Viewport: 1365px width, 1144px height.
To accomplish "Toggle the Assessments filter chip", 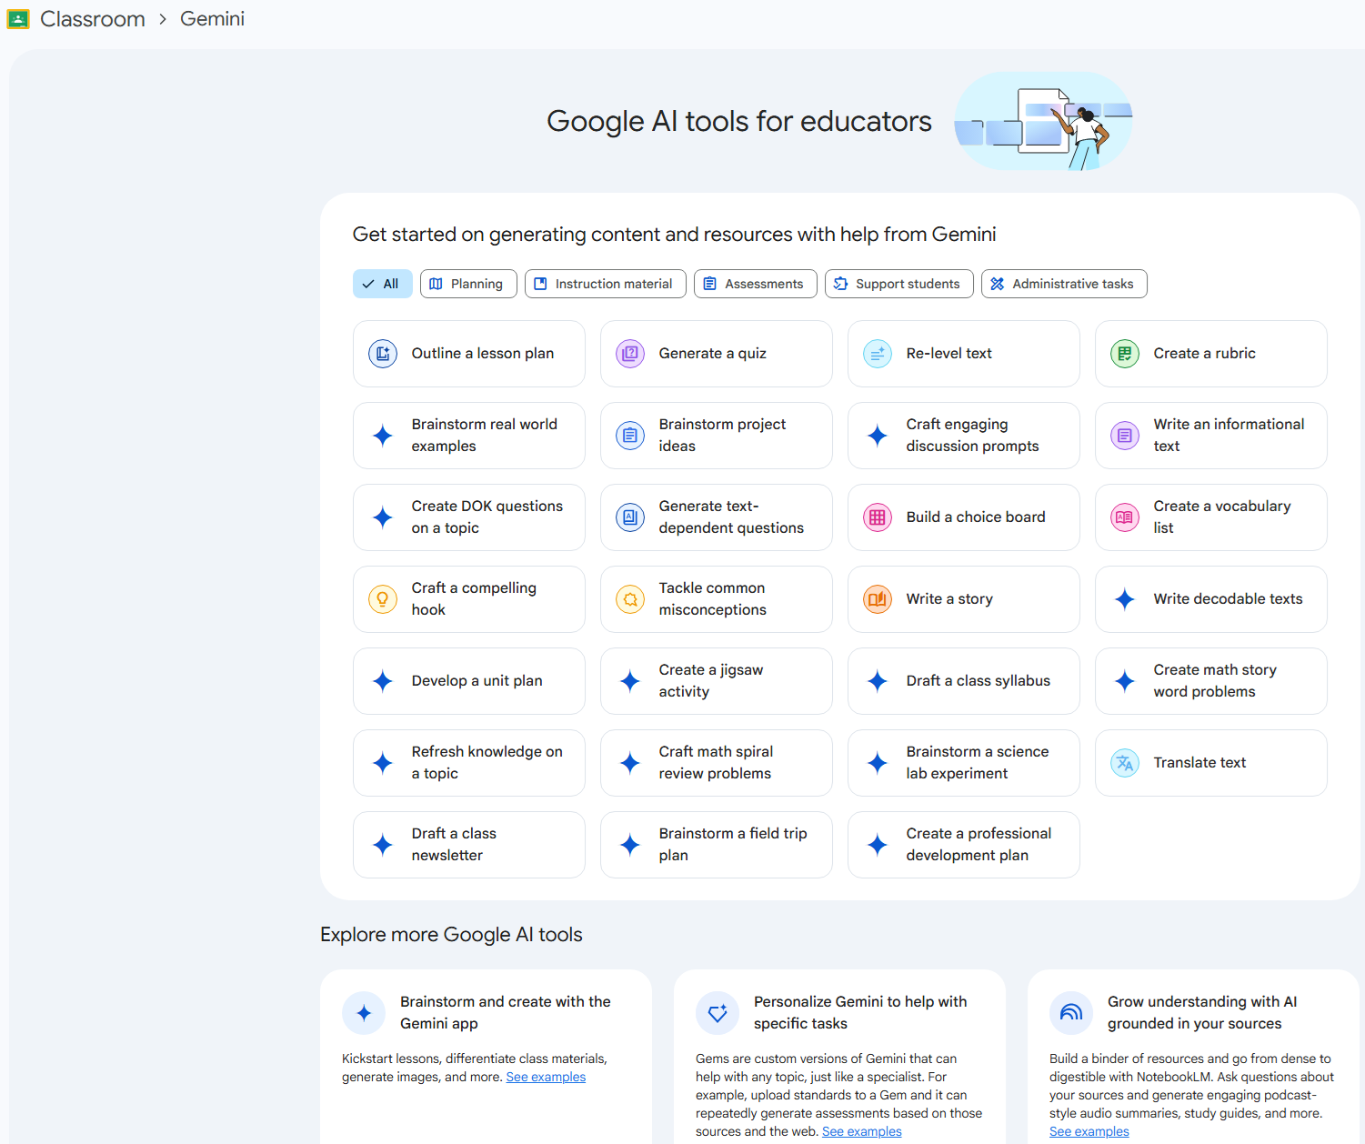I will point(755,284).
